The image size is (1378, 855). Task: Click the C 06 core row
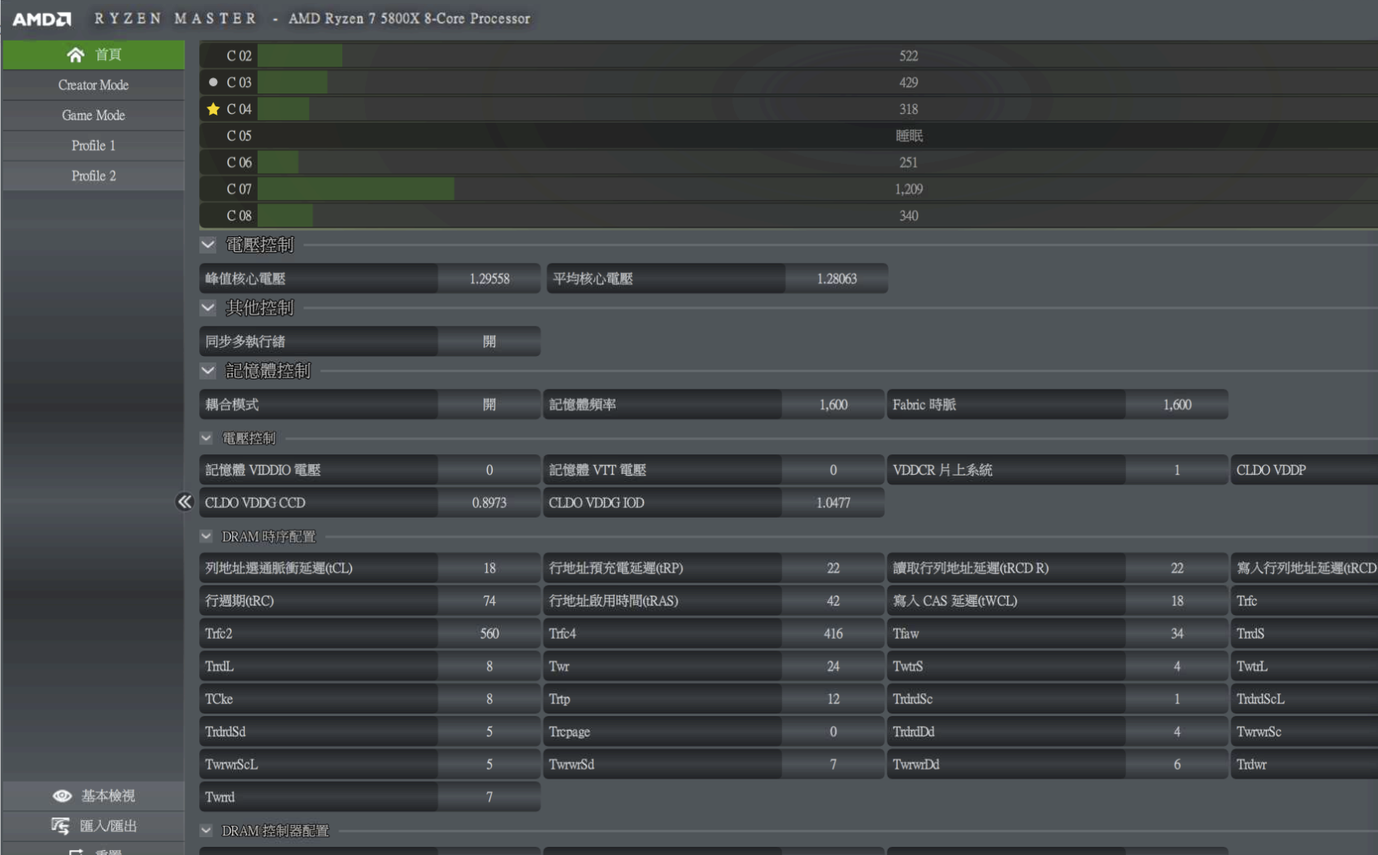788,163
